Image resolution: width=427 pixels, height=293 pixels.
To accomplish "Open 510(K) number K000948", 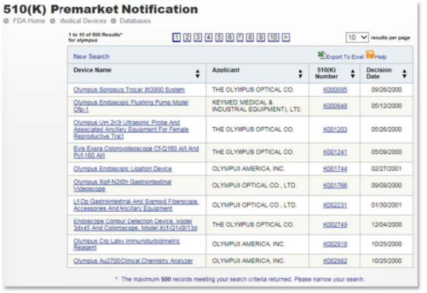I will click(x=335, y=106).
